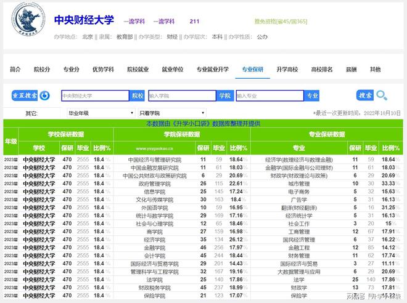Select the 金融学院 cell

click(155, 248)
